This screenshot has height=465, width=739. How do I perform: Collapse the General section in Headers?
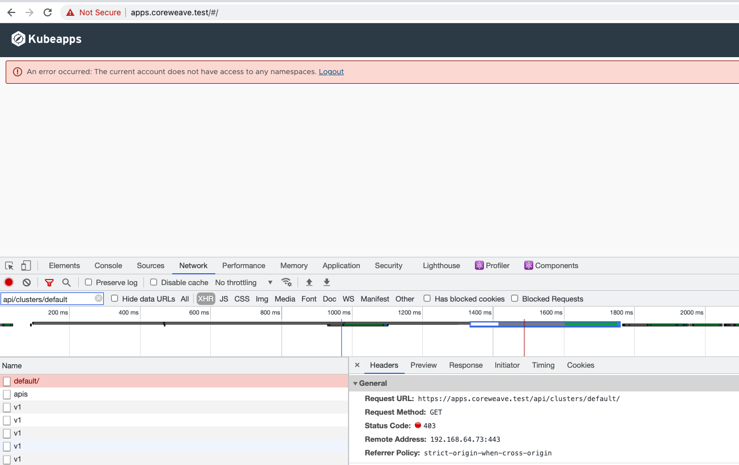[x=355, y=383]
